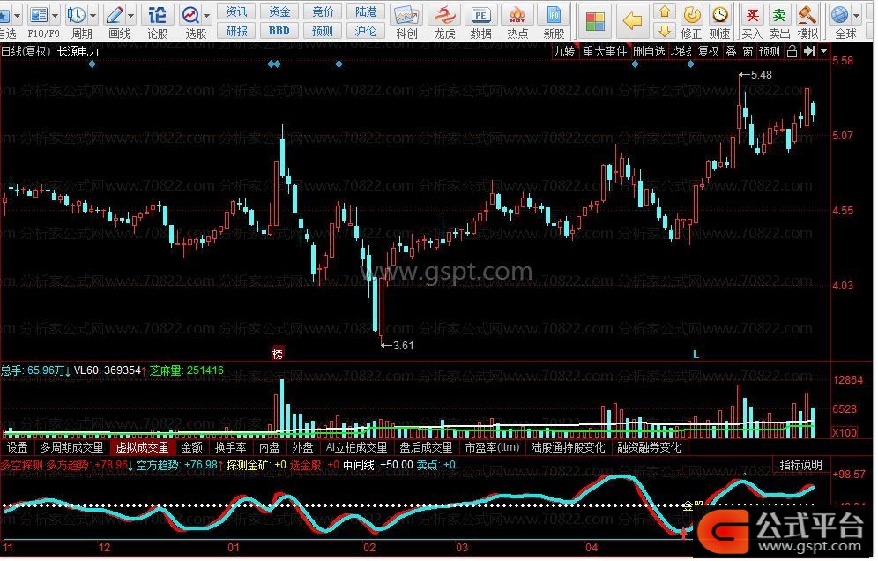Expand the 周期 period dropdown arrow
878x561 pixels.
pyautogui.click(x=93, y=15)
